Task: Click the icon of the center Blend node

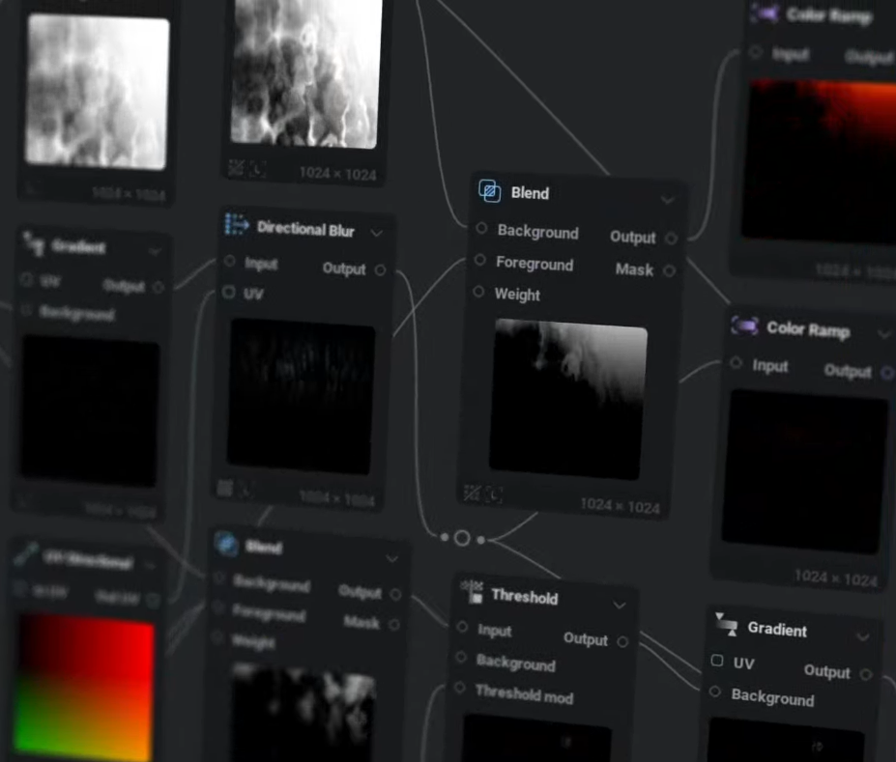Action: 490,191
